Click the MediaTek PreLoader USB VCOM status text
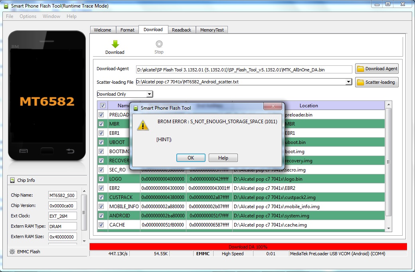The height and width of the screenshot is (272, 415). [338, 254]
